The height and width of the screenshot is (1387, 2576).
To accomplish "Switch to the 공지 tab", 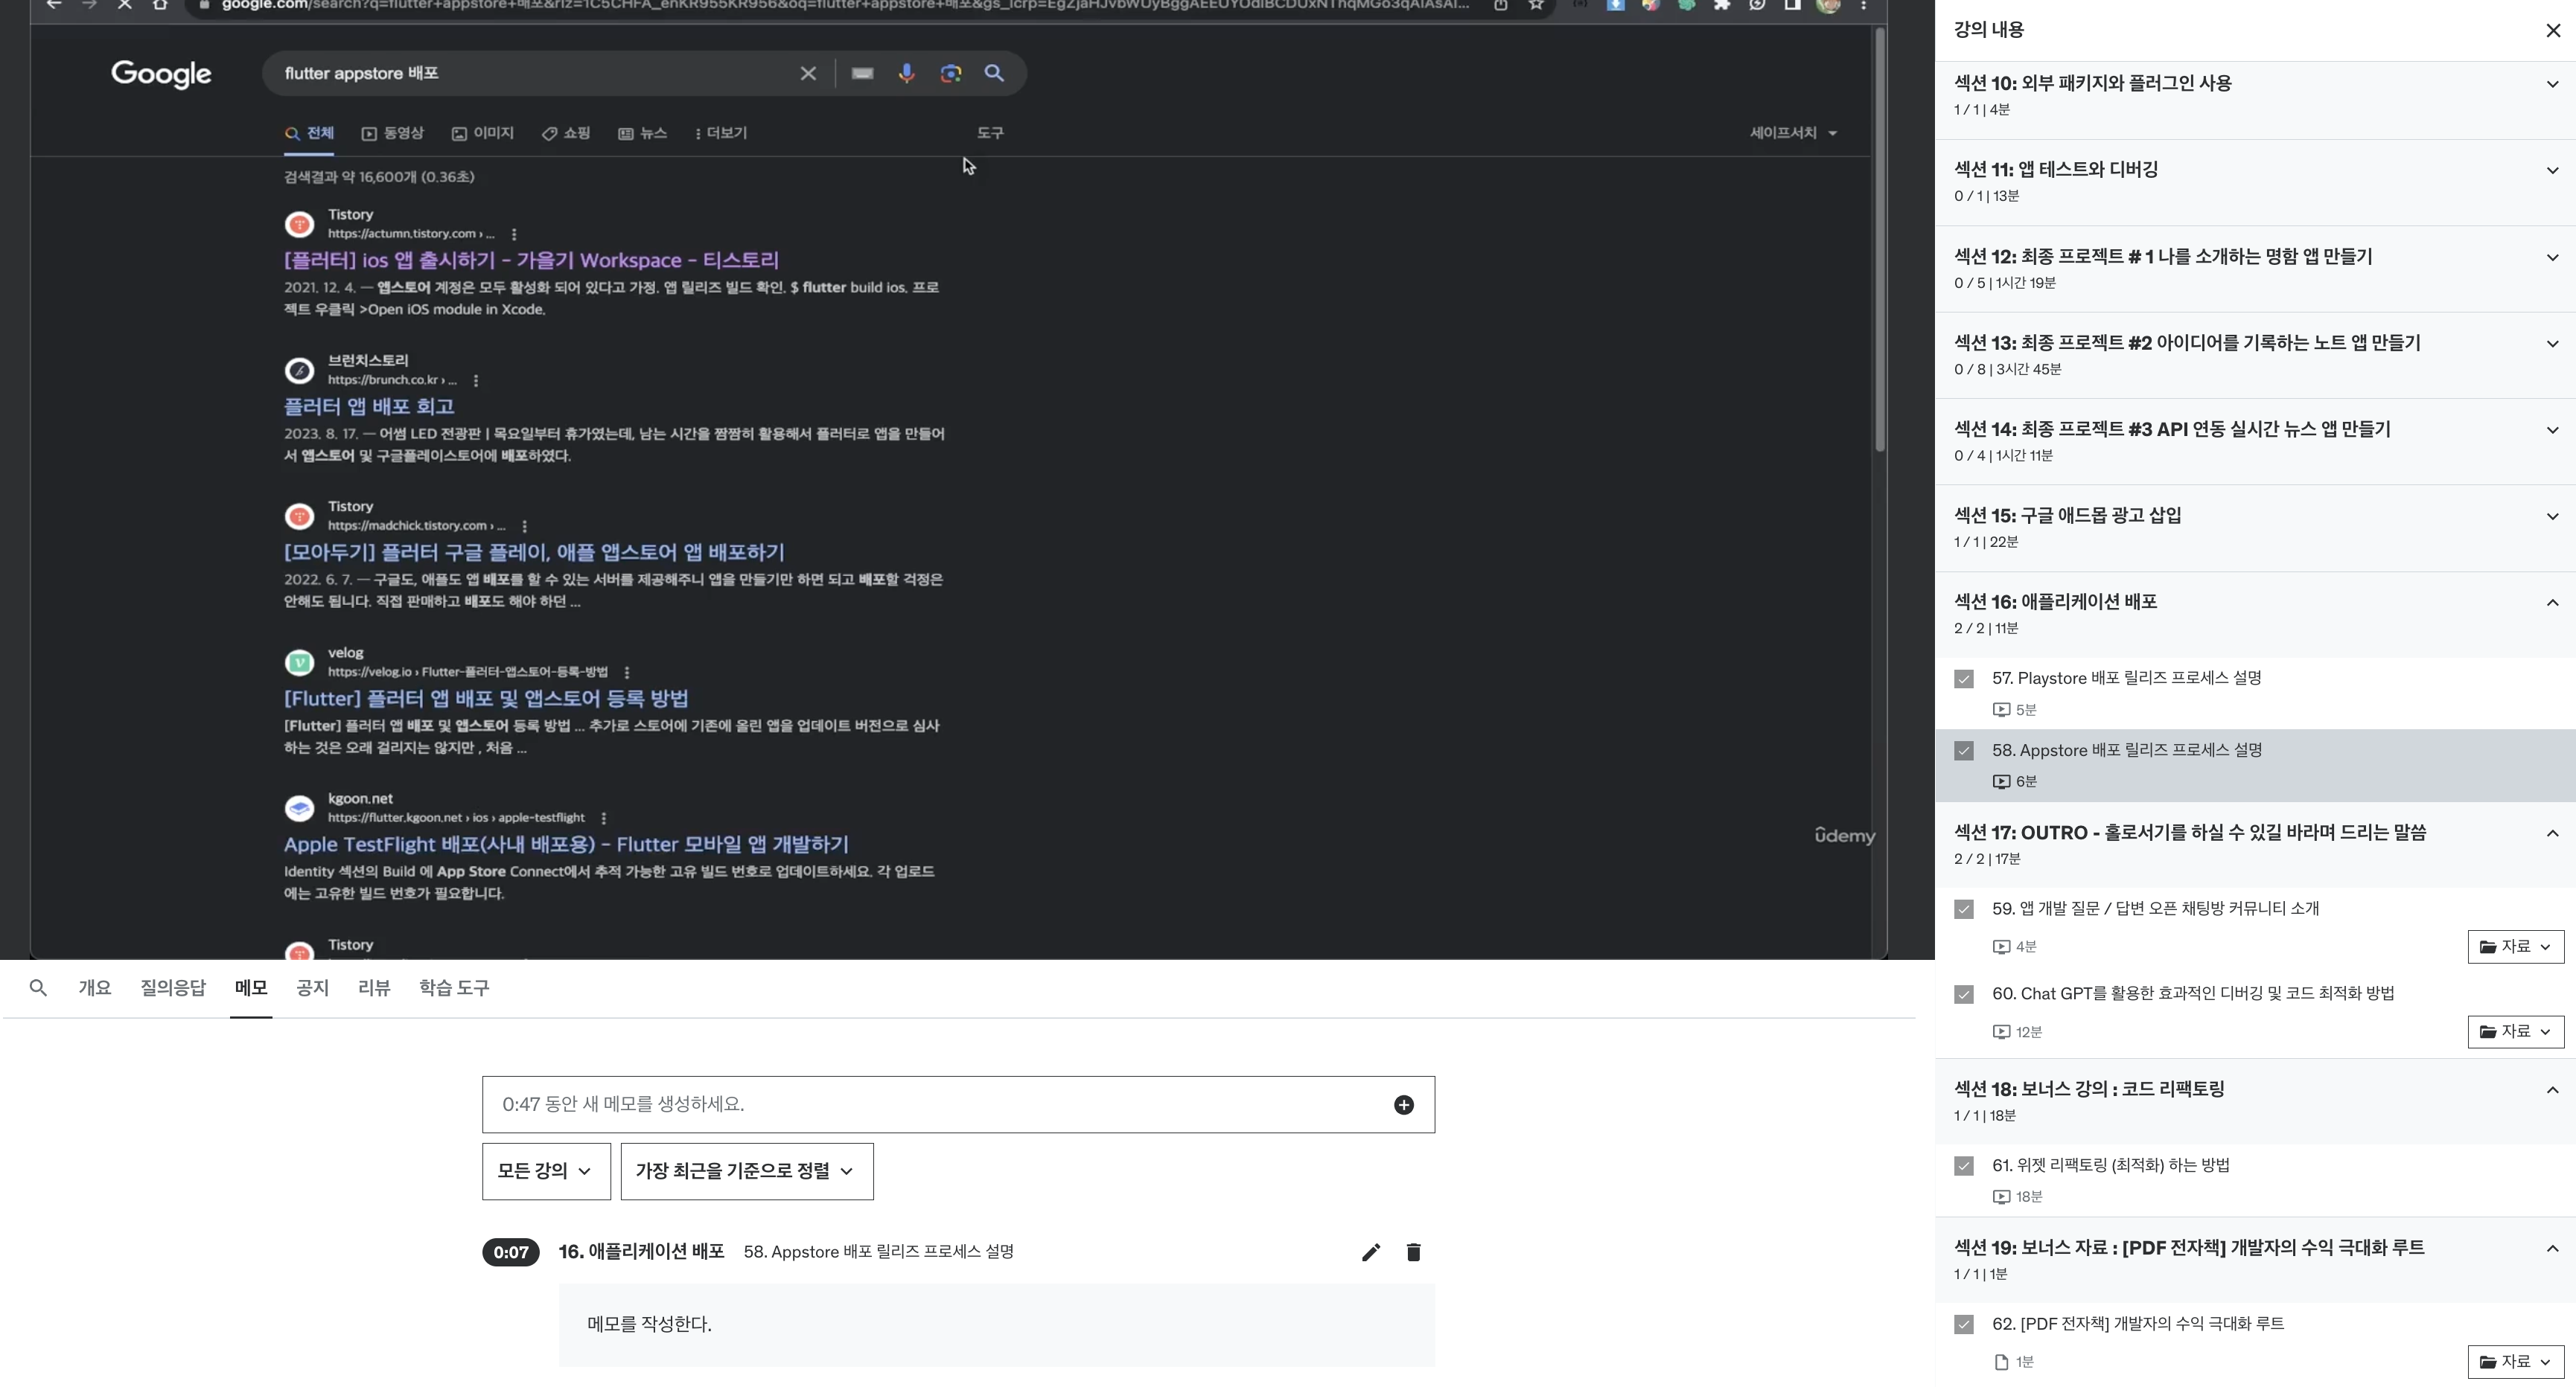I will [312, 988].
